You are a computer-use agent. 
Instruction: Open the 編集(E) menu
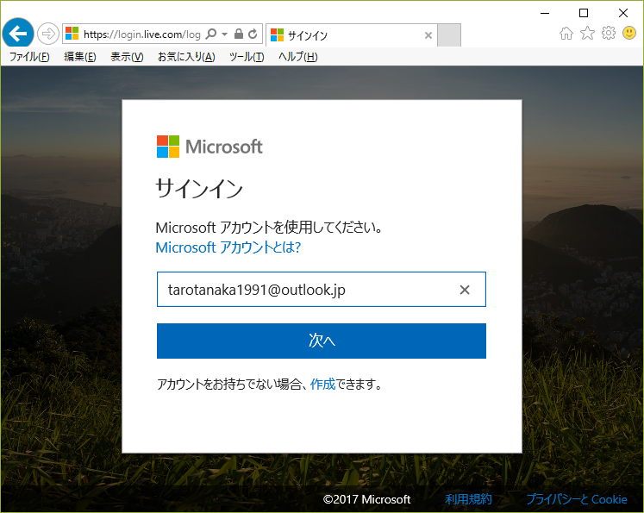pyautogui.click(x=80, y=57)
